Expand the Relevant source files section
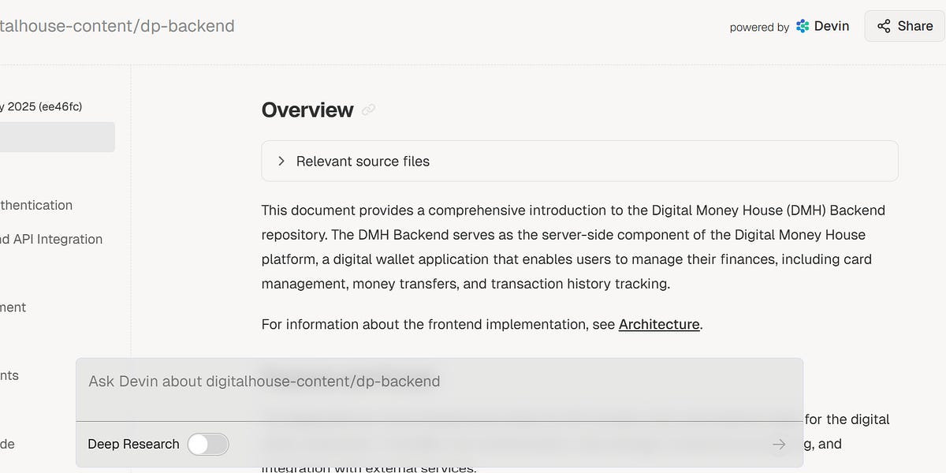This screenshot has width=946, height=473. [x=363, y=161]
